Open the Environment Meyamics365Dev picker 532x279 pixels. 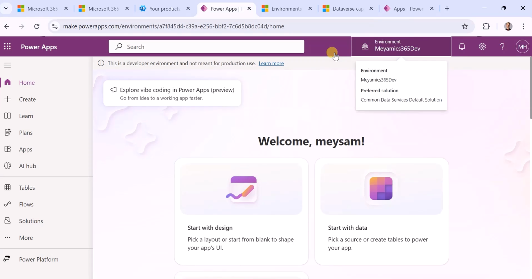tap(401, 46)
